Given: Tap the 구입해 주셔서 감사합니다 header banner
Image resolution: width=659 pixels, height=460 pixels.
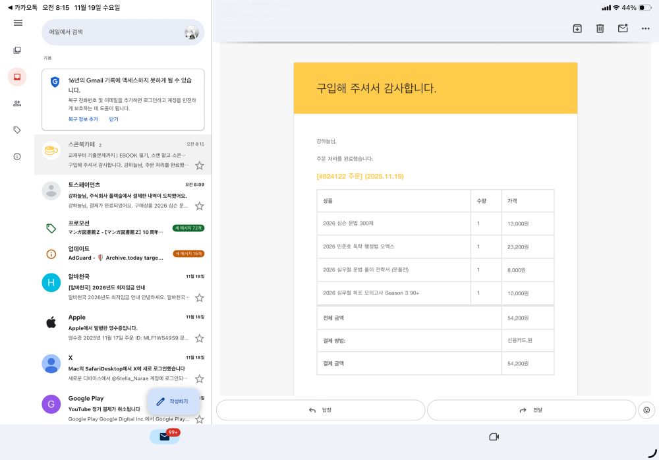Looking at the screenshot, I should click(436, 88).
